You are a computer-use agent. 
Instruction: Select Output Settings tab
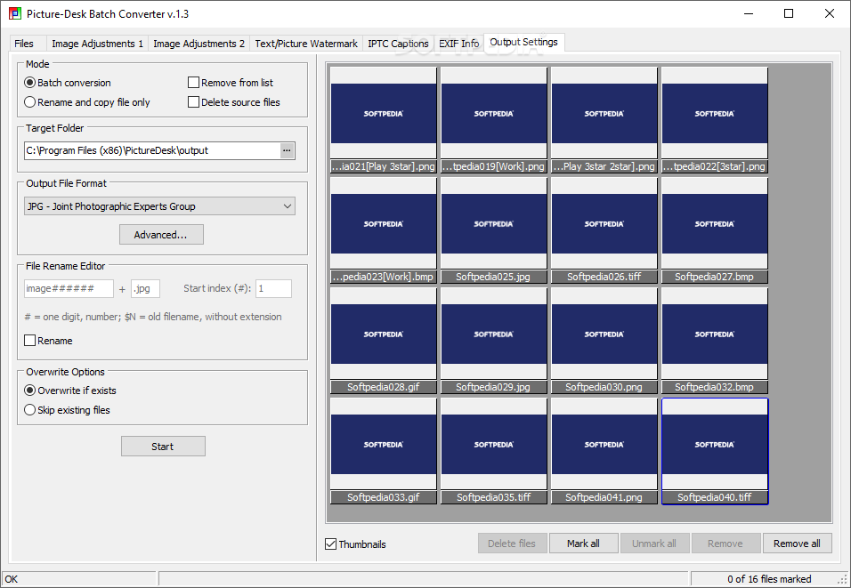point(523,42)
